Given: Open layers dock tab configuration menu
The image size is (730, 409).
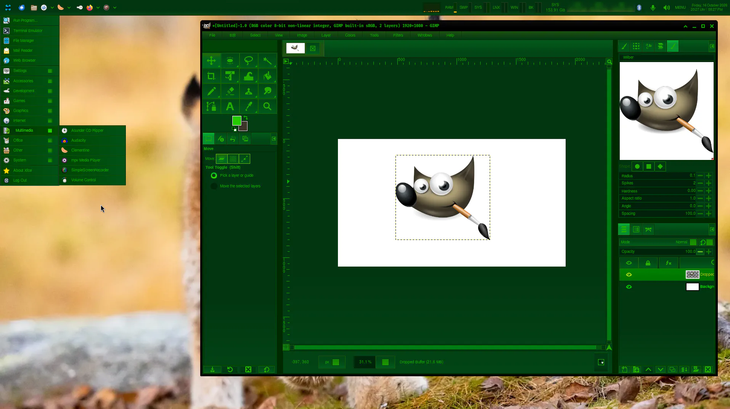Looking at the screenshot, I should click(712, 229).
